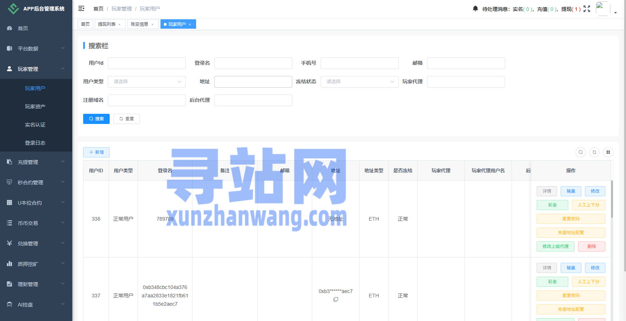
Task: Expand the 平台数据 sidebar menu
Action: (x=36, y=48)
